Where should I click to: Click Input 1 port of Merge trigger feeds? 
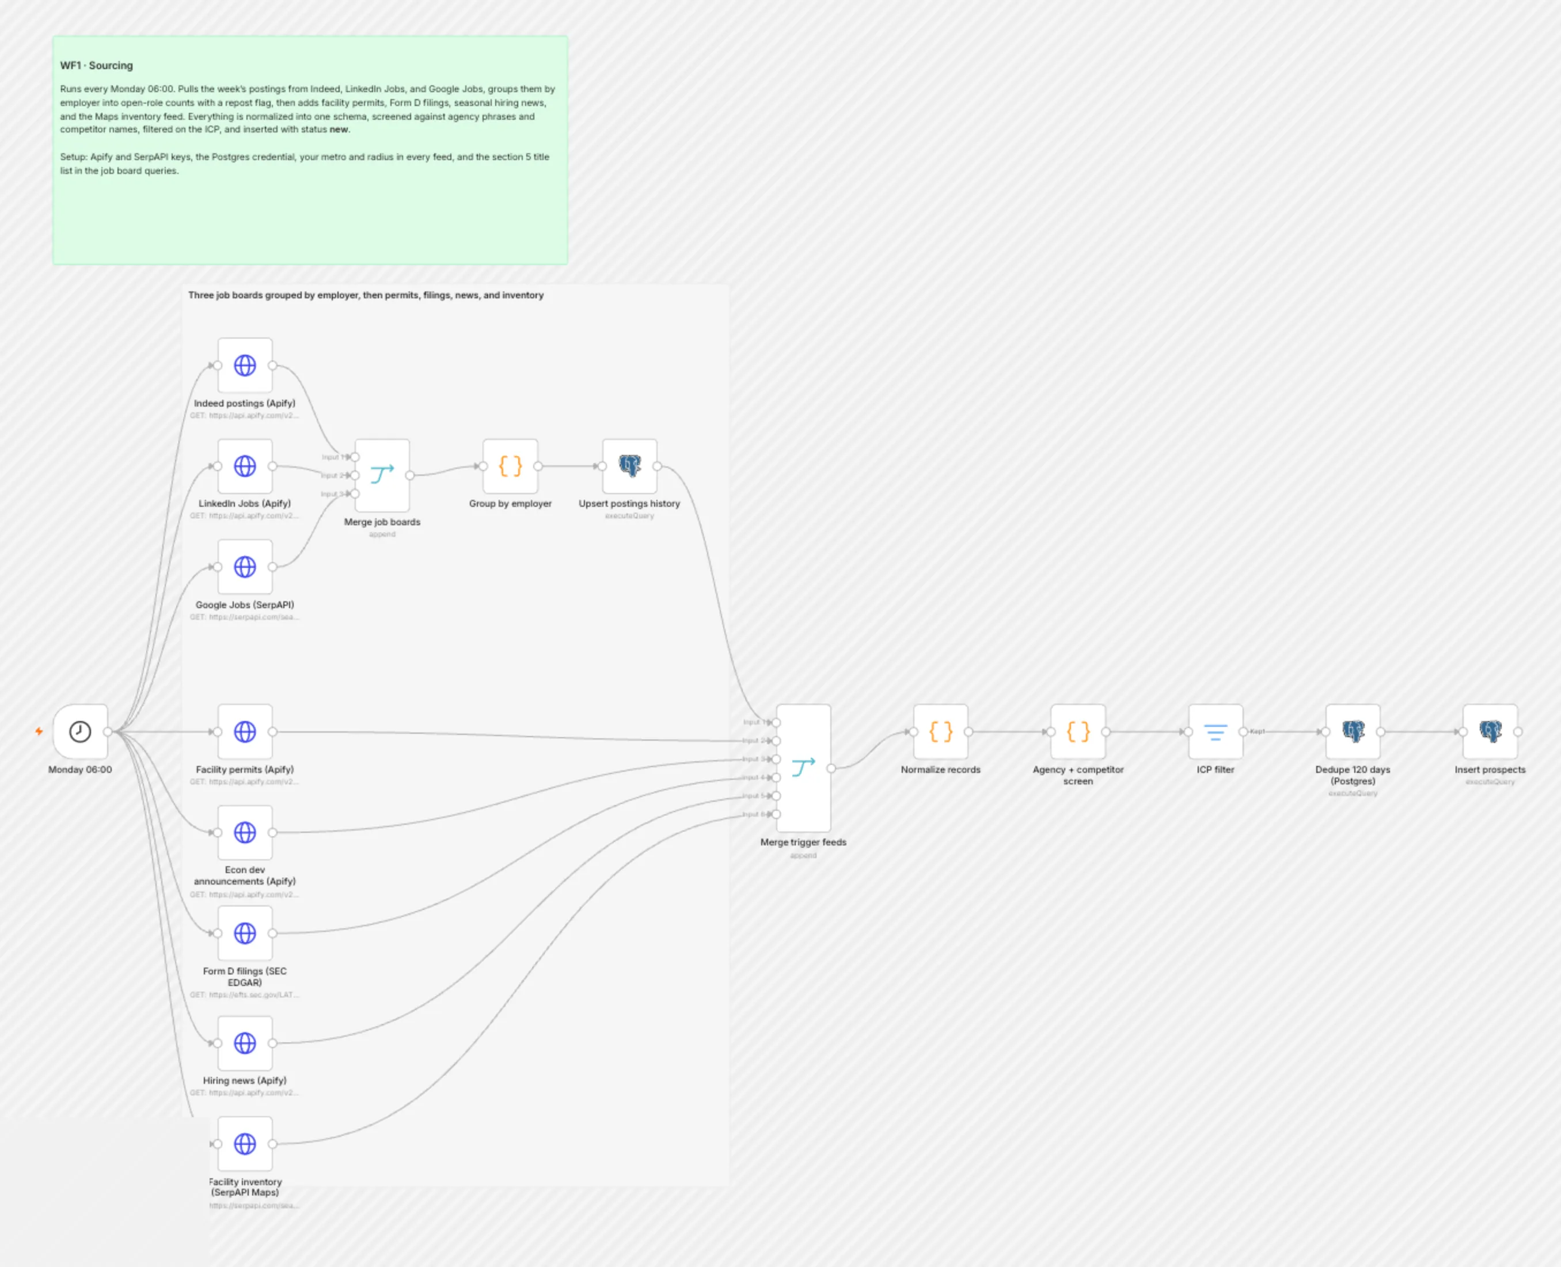pyautogui.click(x=777, y=723)
